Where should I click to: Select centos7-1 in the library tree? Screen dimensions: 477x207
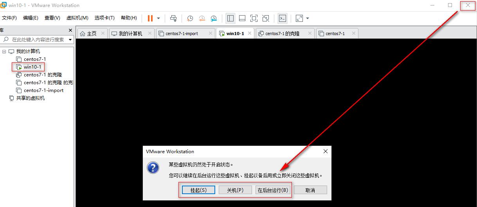35,59
